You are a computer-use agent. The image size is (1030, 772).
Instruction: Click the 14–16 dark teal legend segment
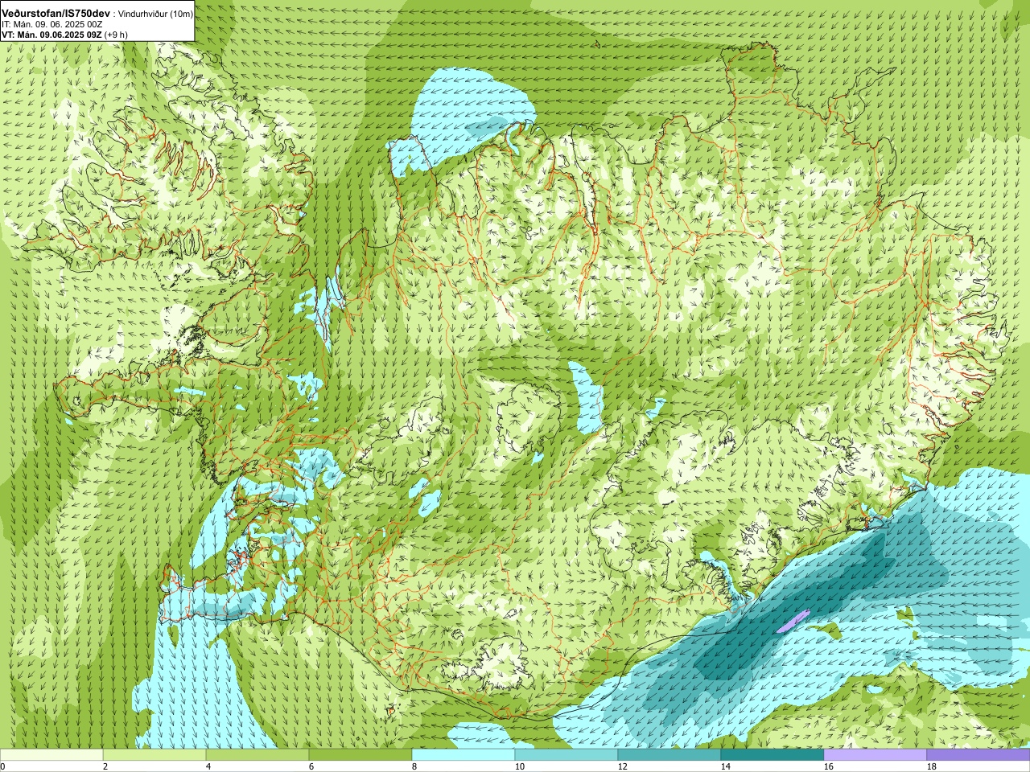click(x=772, y=755)
